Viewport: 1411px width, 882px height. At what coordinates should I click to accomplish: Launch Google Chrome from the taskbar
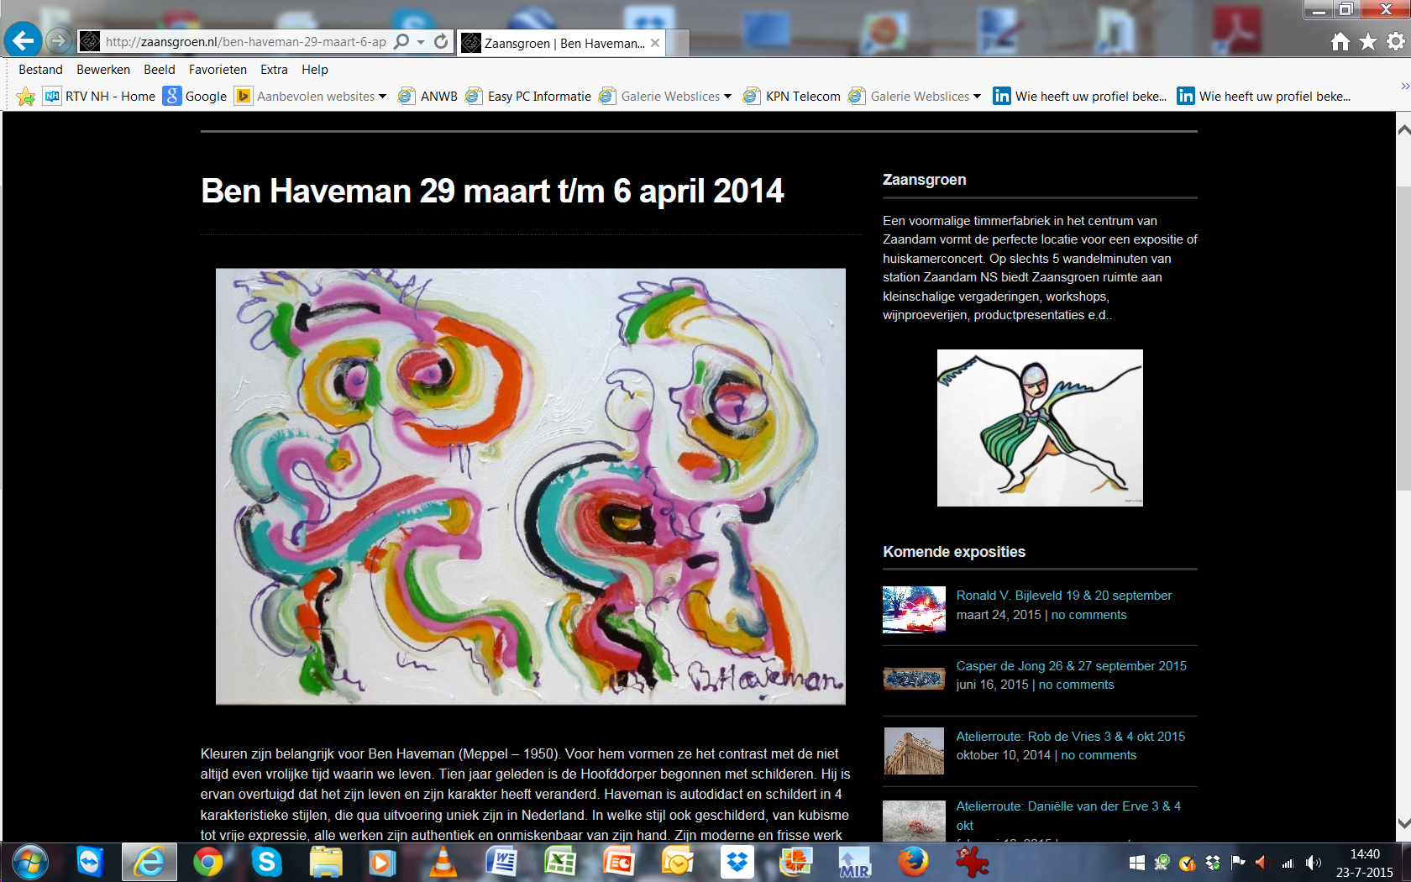[x=207, y=863]
